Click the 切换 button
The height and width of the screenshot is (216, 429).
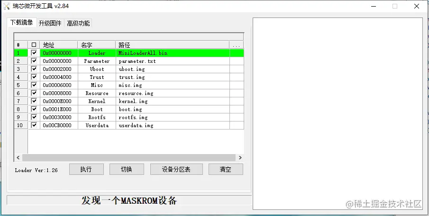(x=127, y=169)
